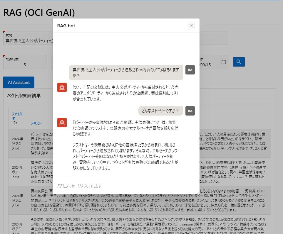Click the red bot avatar beside the story answer
The width and height of the screenshot is (283, 234).
[62, 123]
